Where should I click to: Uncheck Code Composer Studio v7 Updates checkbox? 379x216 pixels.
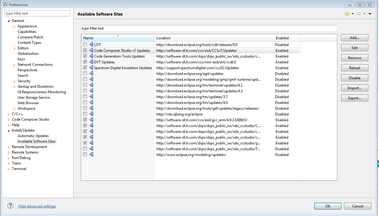pos(85,50)
